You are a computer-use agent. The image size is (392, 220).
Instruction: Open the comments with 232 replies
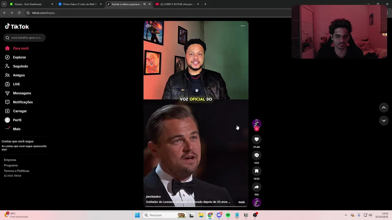pos(257,155)
